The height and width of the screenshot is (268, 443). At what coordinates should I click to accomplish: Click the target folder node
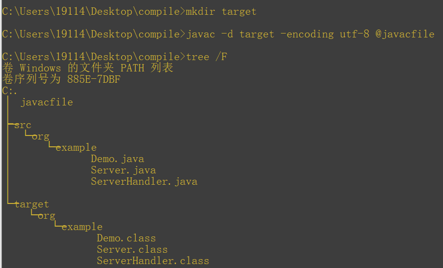pyautogui.click(x=32, y=204)
